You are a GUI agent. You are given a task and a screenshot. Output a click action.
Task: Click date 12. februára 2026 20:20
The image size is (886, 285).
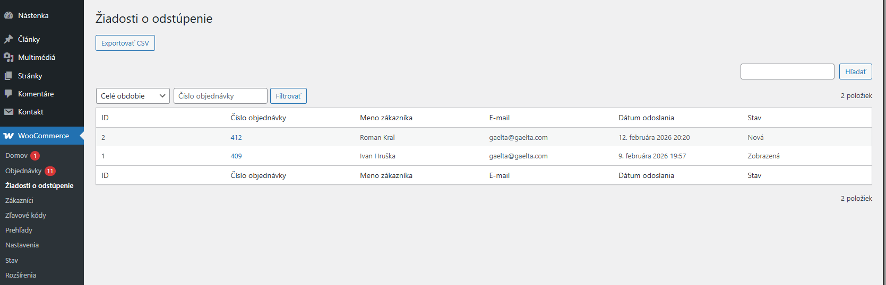(x=654, y=137)
